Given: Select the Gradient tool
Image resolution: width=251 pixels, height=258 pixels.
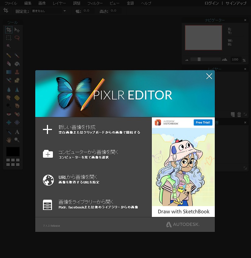Looking at the screenshot, I should (x=9, y=72).
